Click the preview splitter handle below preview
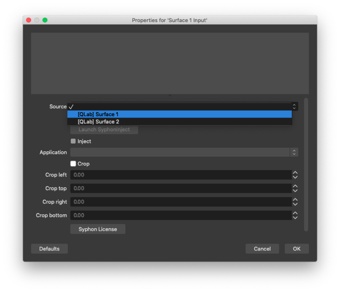Screen dimensions: 340x292 pyautogui.click(x=170, y=95)
